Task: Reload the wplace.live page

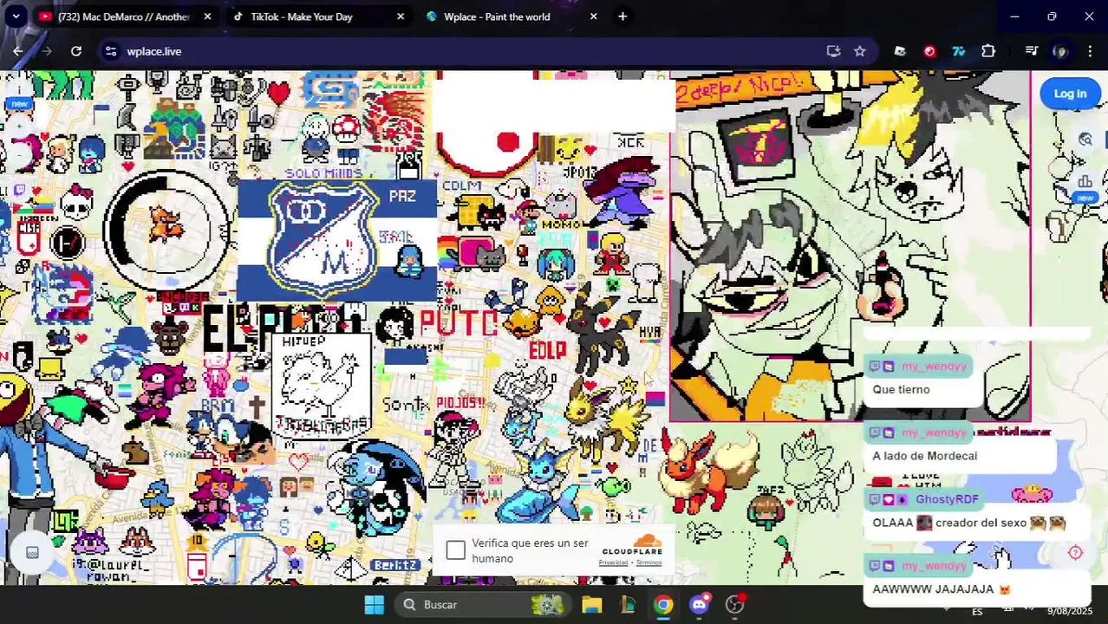Action: point(76,51)
